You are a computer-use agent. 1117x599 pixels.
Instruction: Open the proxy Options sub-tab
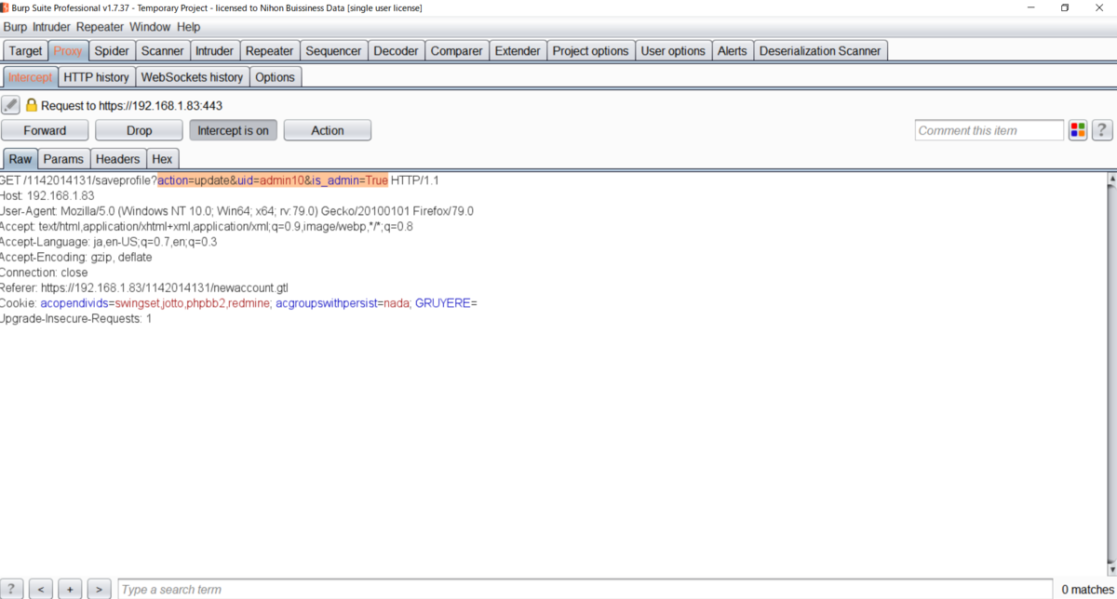[275, 77]
